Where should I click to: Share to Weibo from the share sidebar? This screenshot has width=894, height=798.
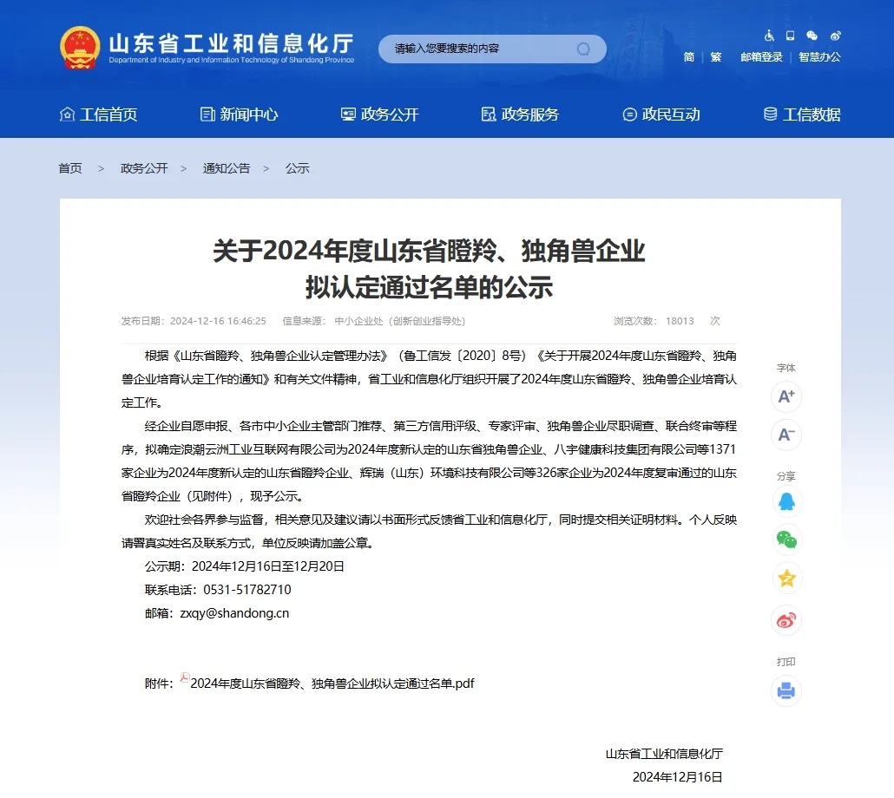click(786, 619)
